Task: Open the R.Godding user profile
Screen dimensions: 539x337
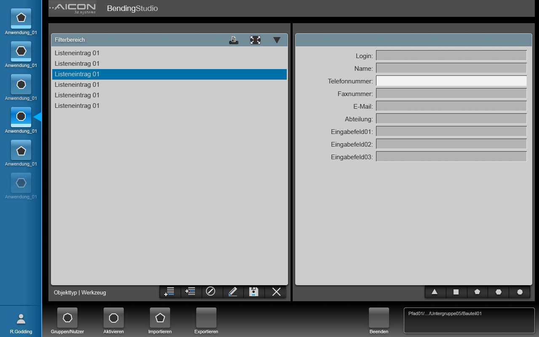Action: [x=21, y=323]
